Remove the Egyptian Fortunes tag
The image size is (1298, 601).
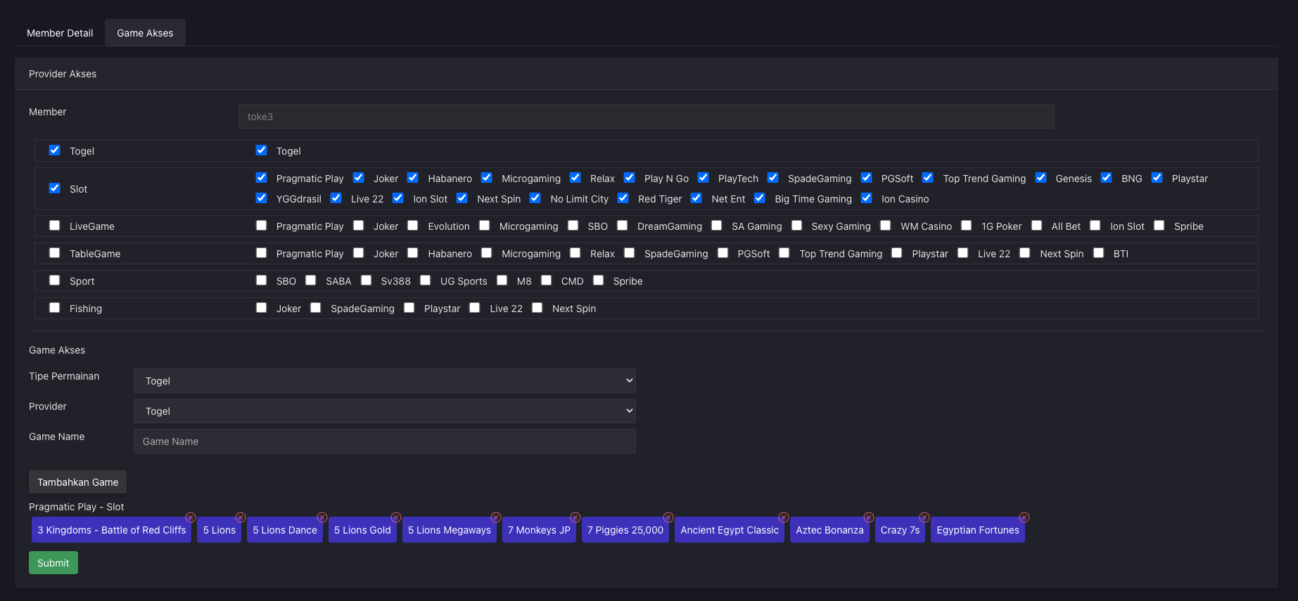[1024, 517]
